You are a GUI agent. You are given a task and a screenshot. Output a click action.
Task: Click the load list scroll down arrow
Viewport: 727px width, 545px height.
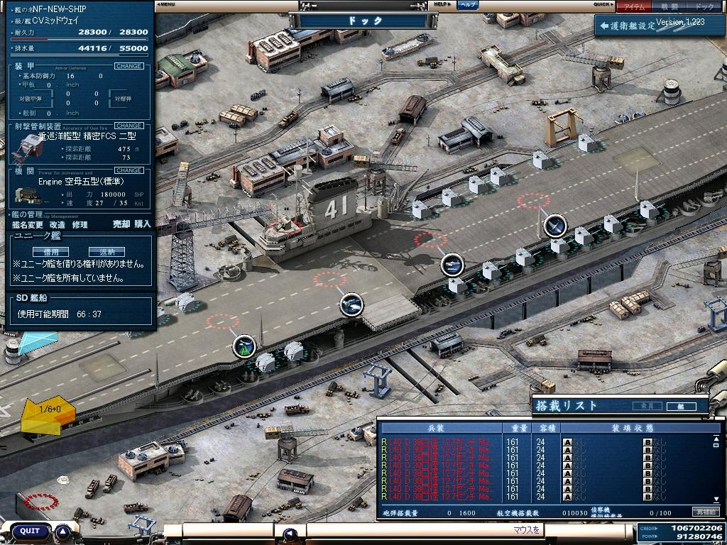[716, 499]
